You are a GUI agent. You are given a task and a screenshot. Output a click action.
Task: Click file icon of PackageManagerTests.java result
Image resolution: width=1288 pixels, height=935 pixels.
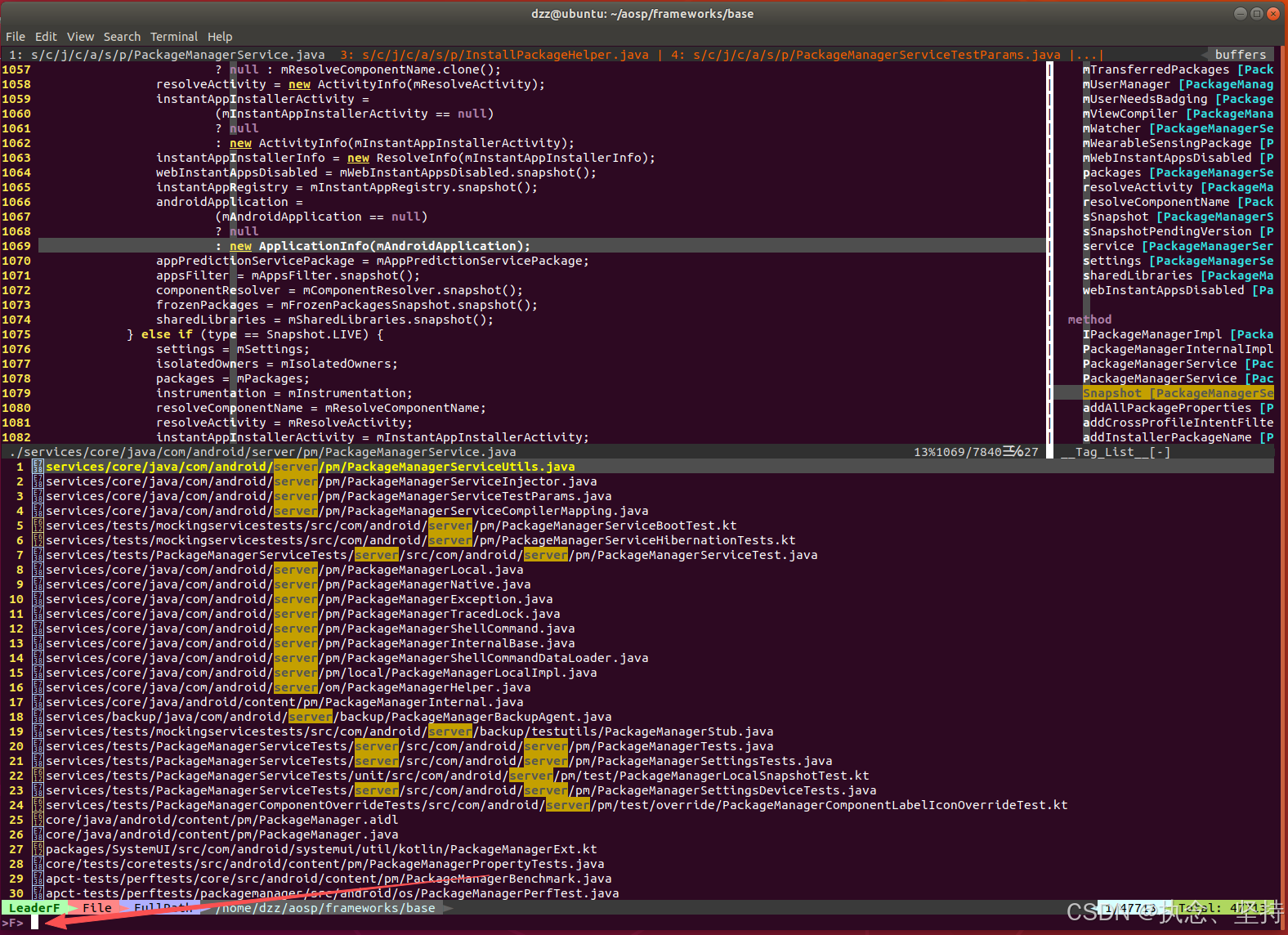(38, 746)
